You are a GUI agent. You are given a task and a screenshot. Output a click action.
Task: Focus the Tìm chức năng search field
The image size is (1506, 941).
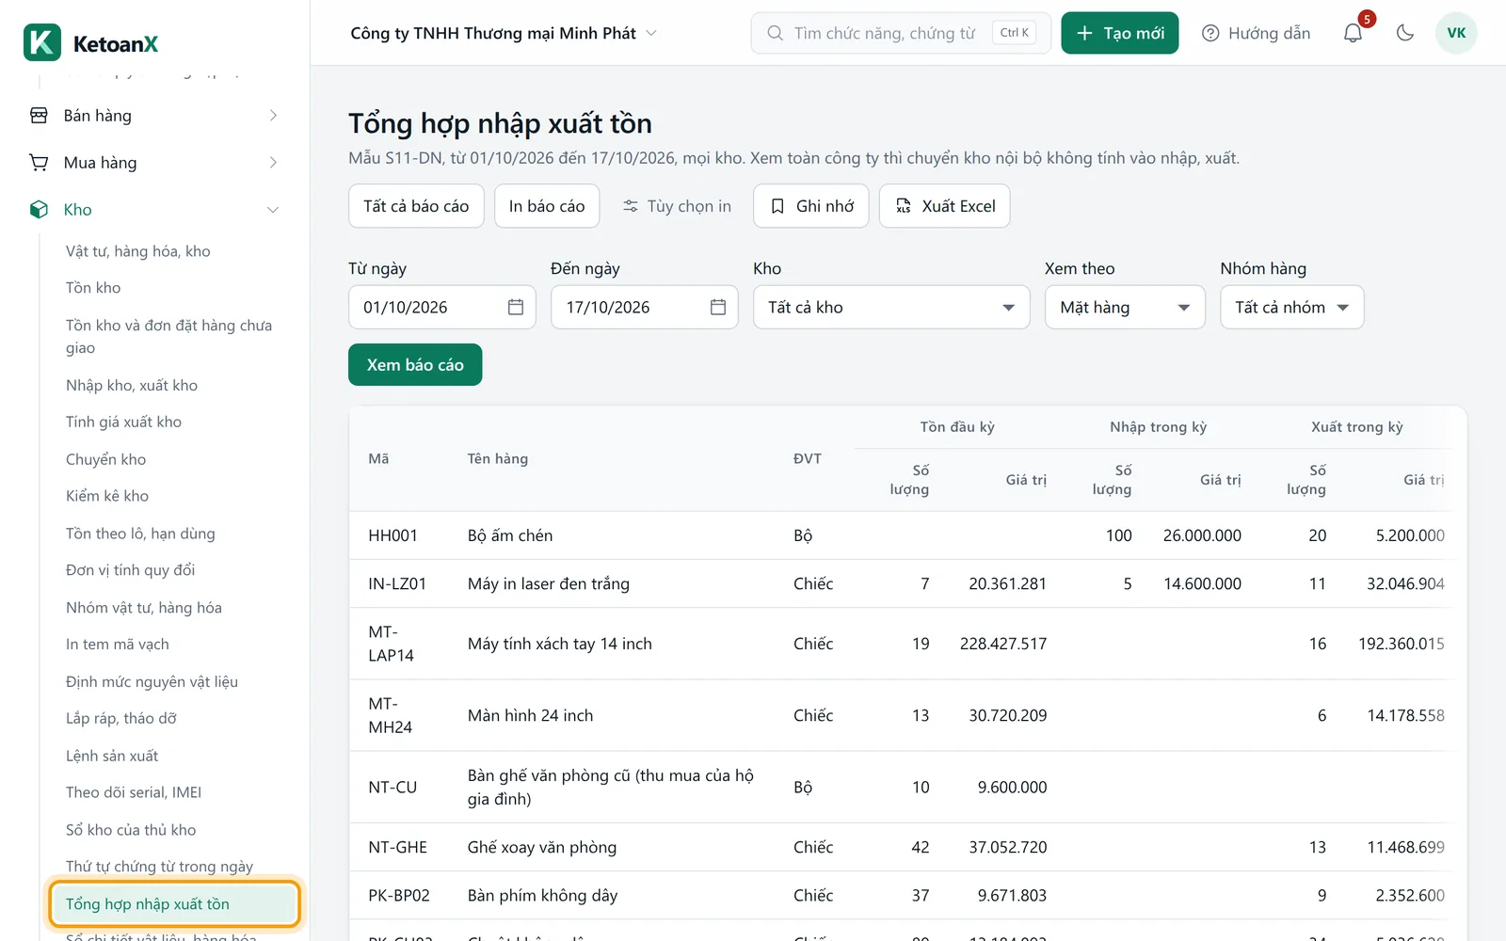click(901, 33)
